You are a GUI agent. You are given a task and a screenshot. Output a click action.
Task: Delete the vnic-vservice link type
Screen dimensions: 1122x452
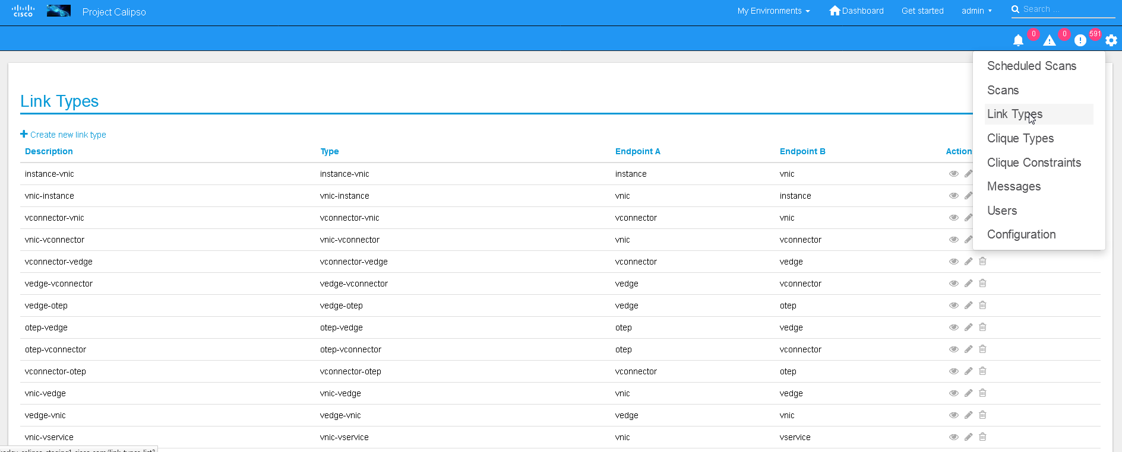(982, 437)
